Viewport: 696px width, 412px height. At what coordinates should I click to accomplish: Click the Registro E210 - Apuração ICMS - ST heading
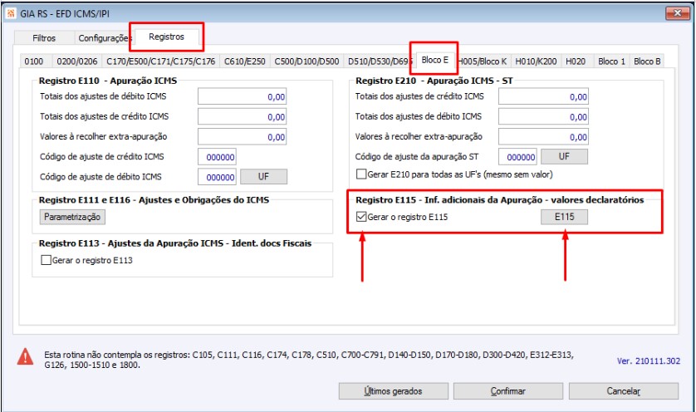click(x=434, y=81)
